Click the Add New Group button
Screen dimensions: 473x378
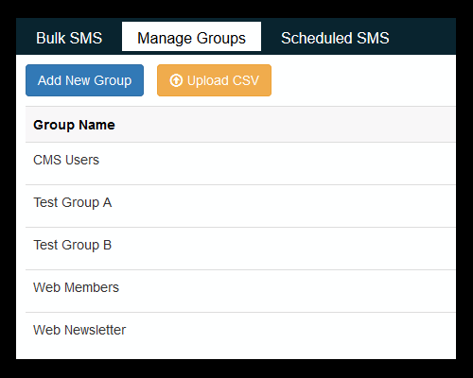coord(84,80)
